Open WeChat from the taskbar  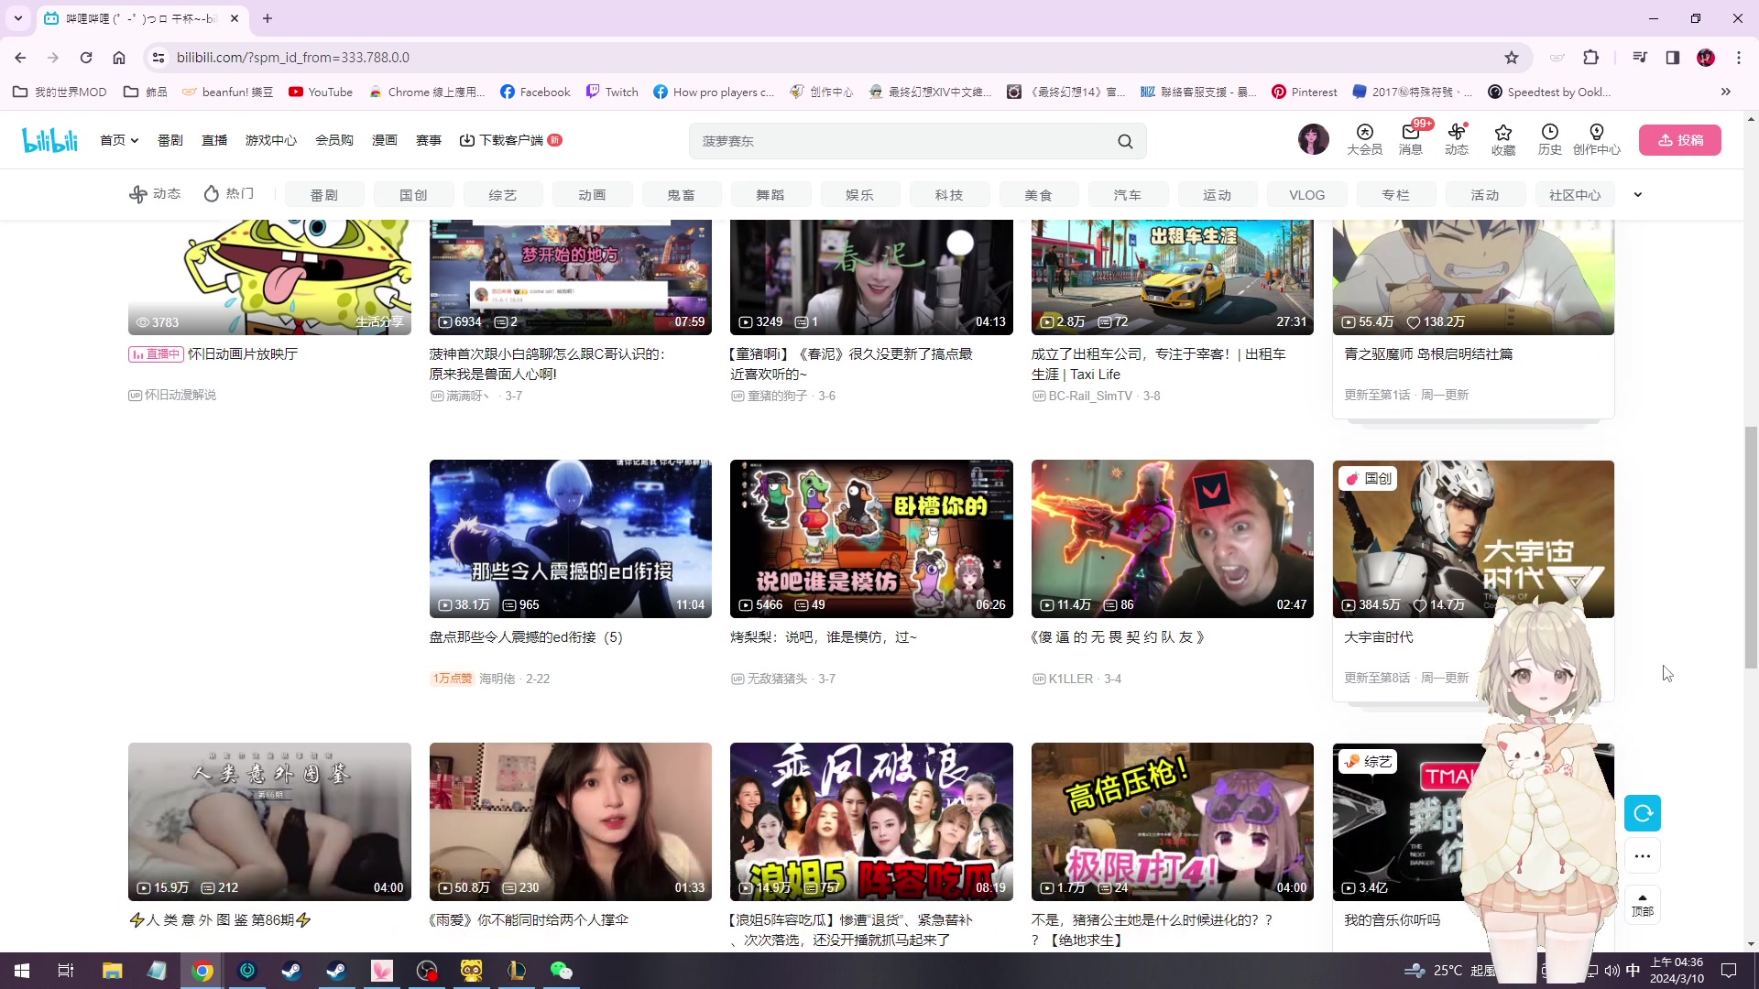coord(561,971)
